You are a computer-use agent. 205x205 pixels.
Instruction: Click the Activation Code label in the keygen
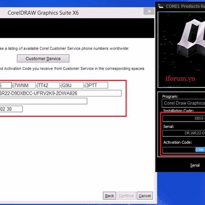click(178, 142)
